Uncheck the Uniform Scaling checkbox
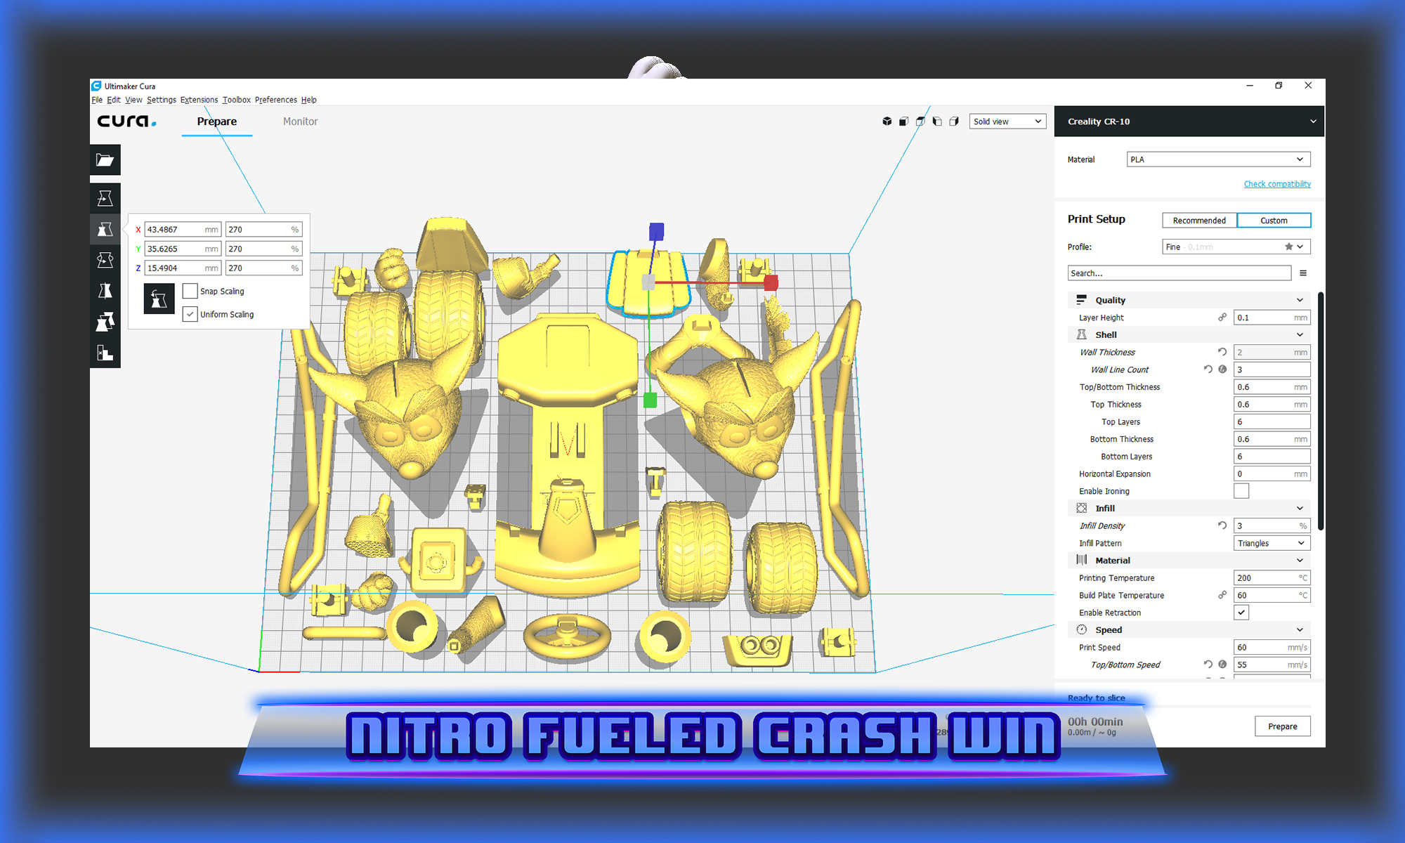The image size is (1405, 843). [190, 314]
